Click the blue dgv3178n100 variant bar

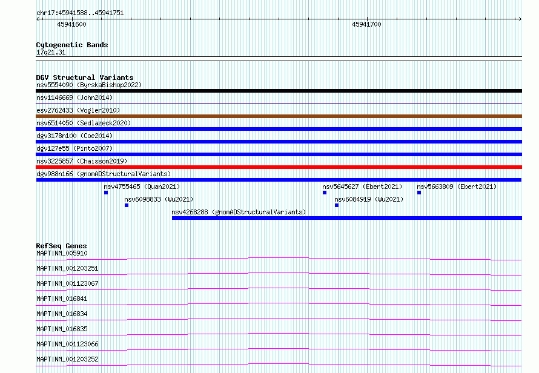pos(279,142)
